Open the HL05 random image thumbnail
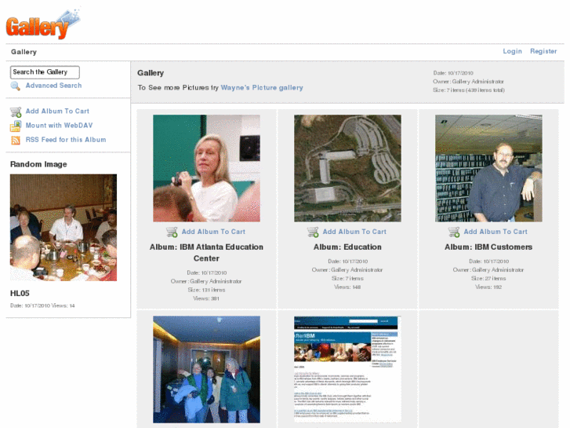Screen dimensions: 570x428 click(64, 228)
